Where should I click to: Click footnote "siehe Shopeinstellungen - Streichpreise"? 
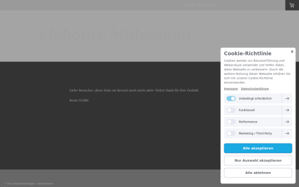coord(29,184)
